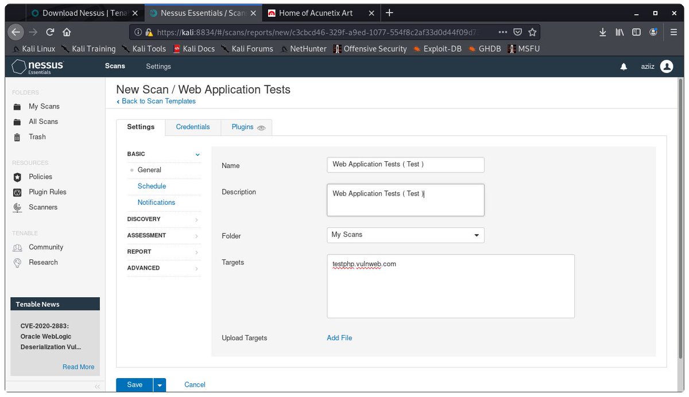Click the Scanners satellite dish icon
Image resolution: width=689 pixels, height=397 pixels.
tap(17, 207)
